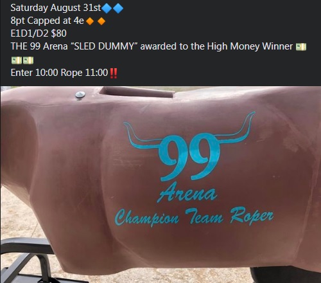Click the '8pt Capped at 4e' line
The height and width of the screenshot is (283, 321).
click(47, 21)
